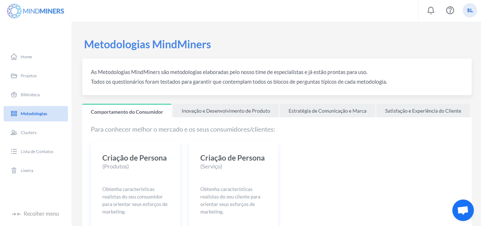Click the description text starting 'As Metodologias MindMiners'
This screenshot has height=226, width=481.
click(229, 72)
